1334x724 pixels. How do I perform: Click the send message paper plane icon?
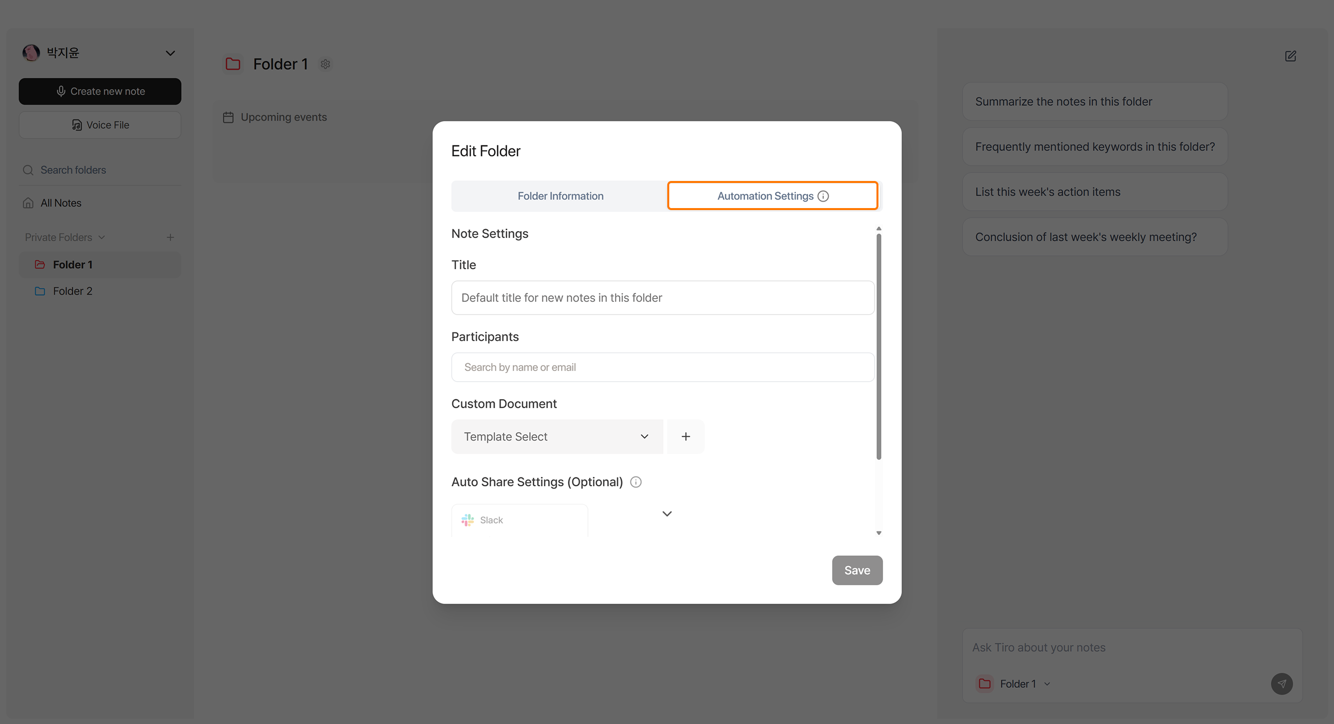pos(1281,683)
